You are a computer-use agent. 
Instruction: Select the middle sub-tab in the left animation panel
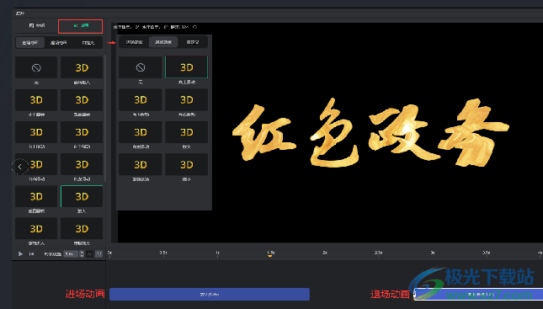(x=59, y=43)
